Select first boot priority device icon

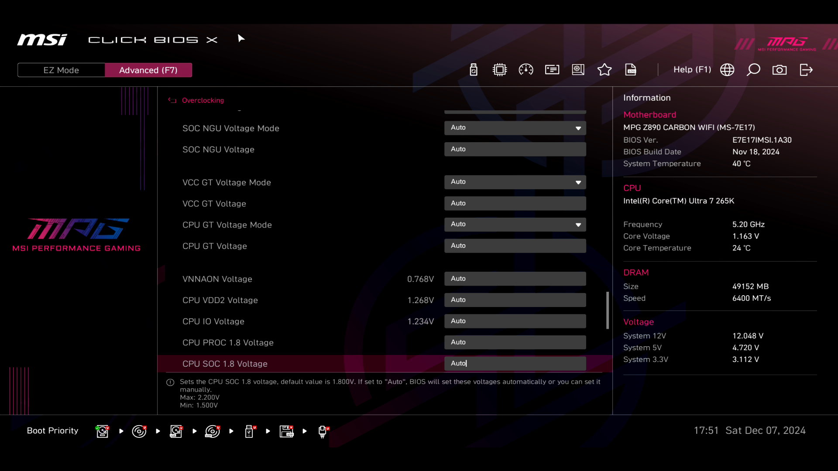(103, 431)
